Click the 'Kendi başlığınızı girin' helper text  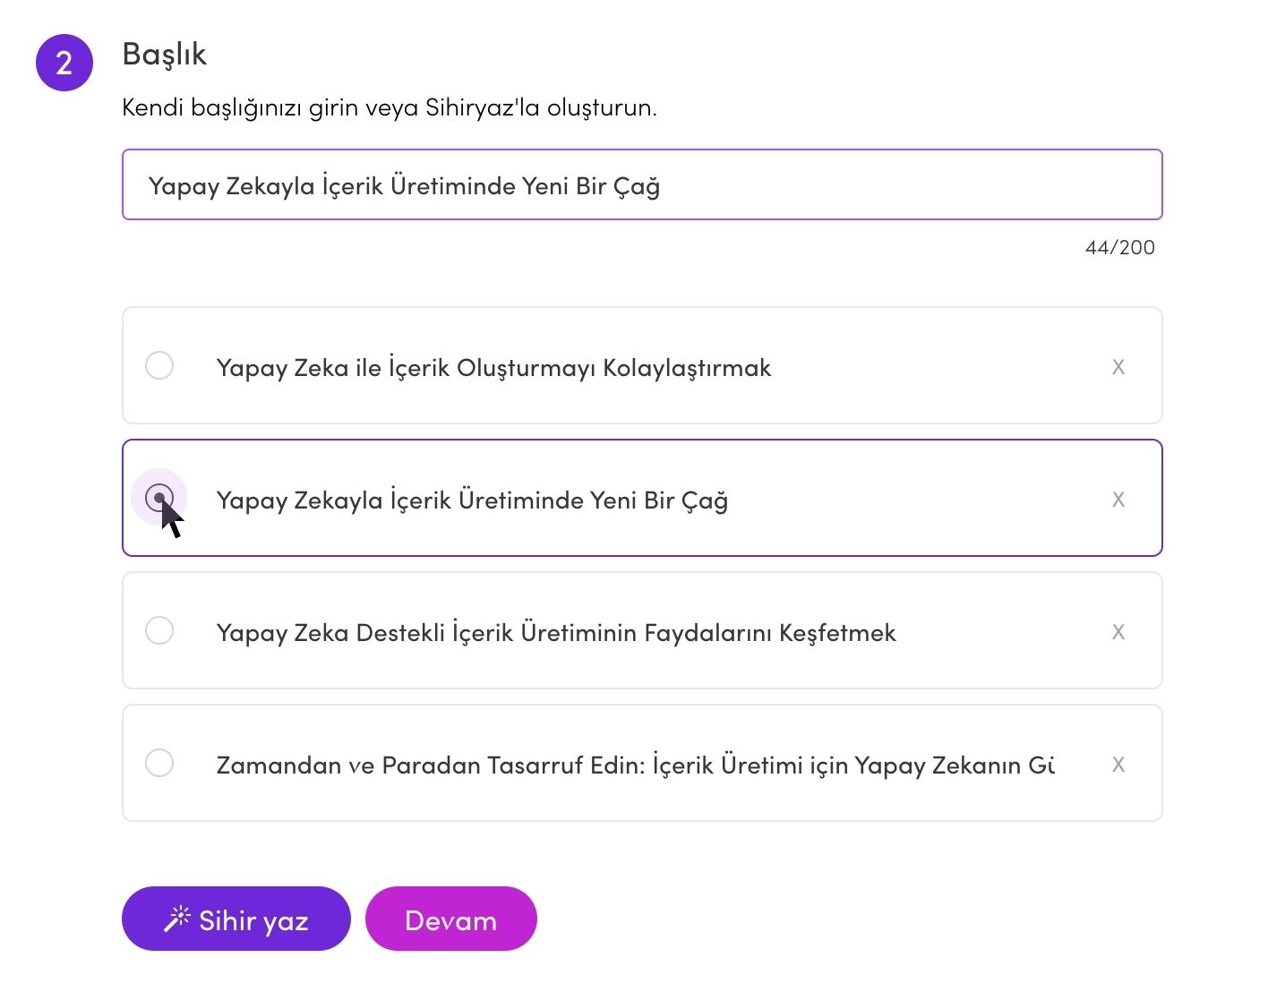tap(390, 107)
